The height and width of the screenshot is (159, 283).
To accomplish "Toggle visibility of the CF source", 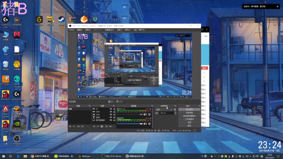I will coord(111,109).
